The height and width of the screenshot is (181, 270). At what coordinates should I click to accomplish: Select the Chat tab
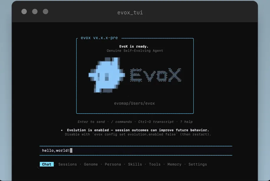click(47, 164)
